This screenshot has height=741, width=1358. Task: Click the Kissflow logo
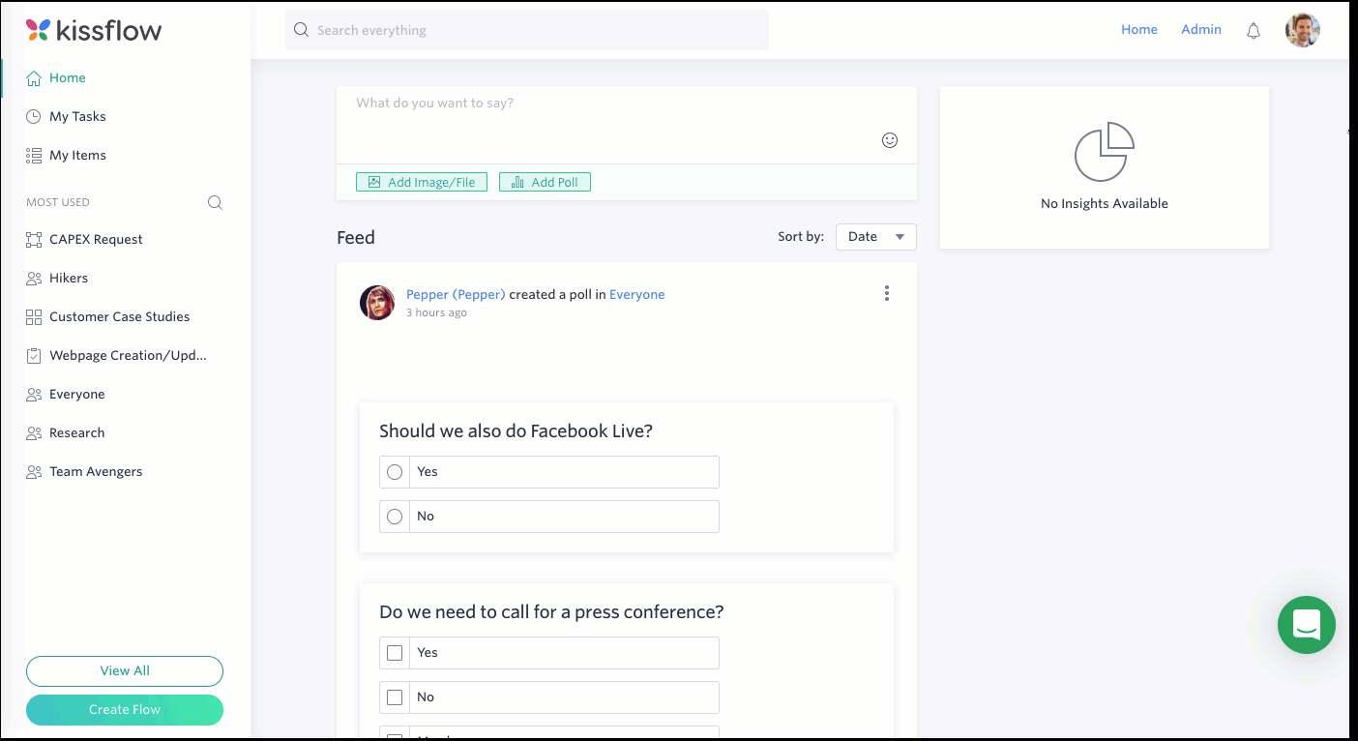pos(94,30)
